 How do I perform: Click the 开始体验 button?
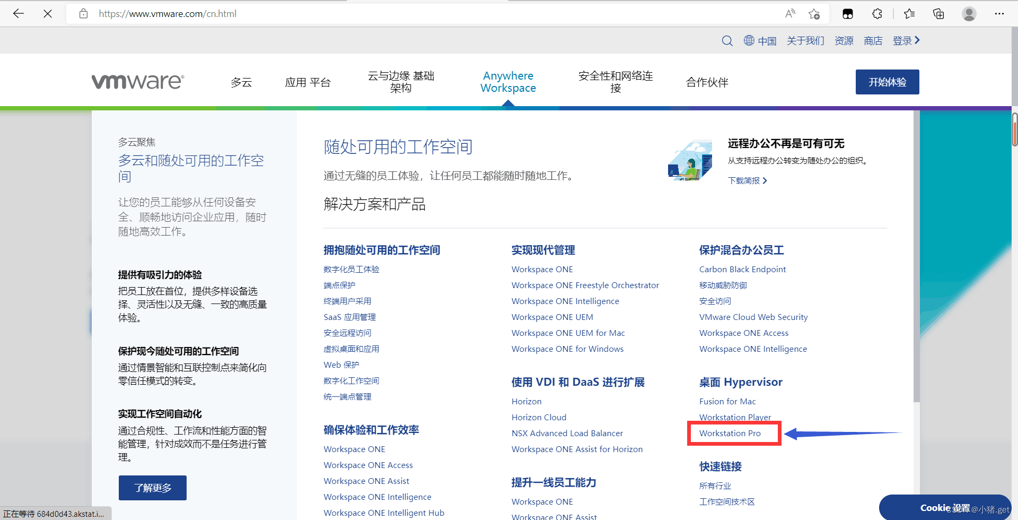888,82
